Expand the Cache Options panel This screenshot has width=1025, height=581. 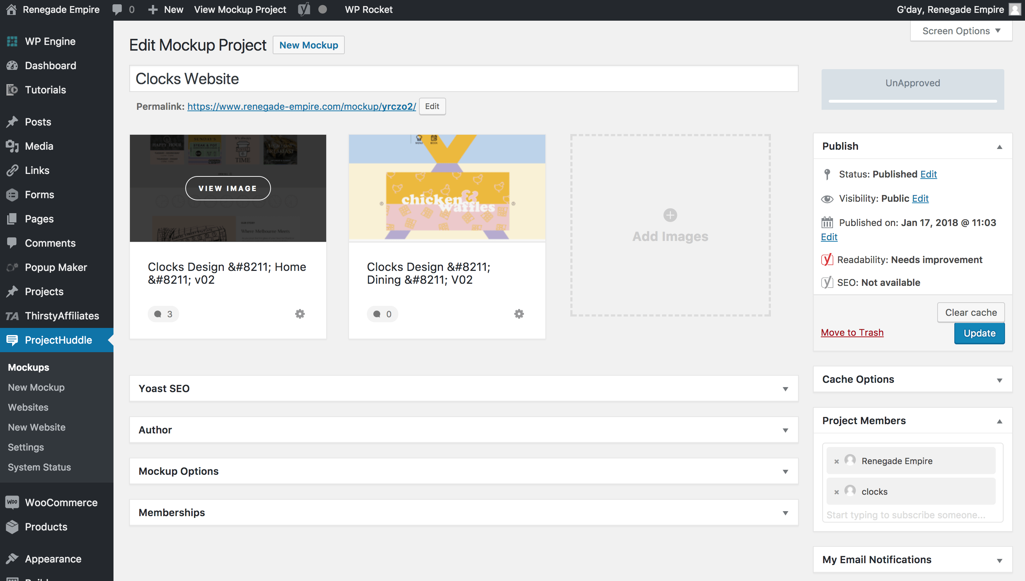click(x=999, y=380)
